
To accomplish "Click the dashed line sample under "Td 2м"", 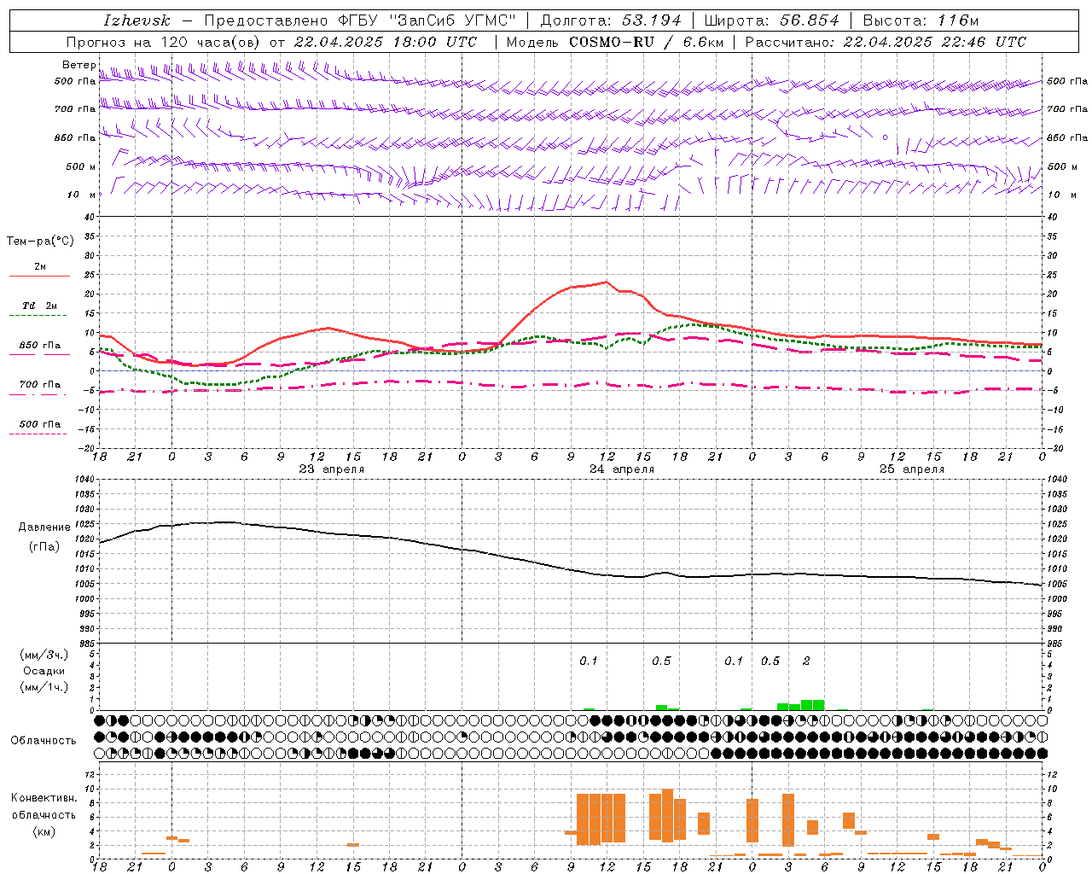I will [x=39, y=316].
